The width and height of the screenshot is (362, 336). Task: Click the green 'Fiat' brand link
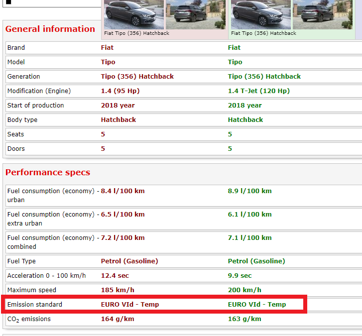[234, 48]
